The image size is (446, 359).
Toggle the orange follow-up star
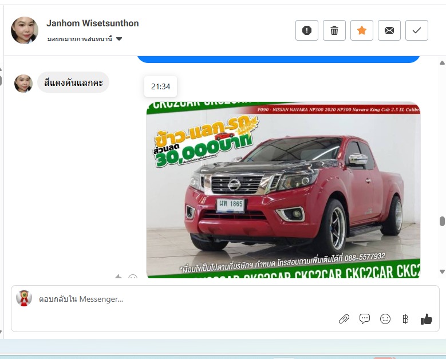[361, 30]
